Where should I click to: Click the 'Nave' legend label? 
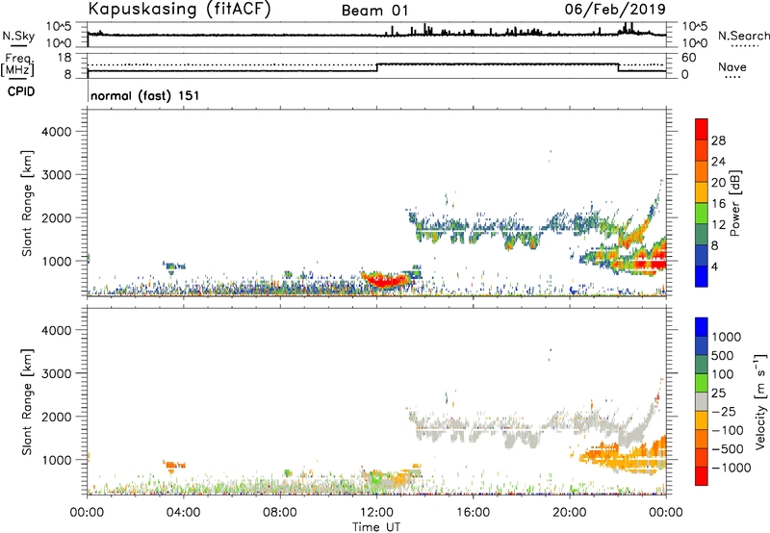(x=732, y=67)
